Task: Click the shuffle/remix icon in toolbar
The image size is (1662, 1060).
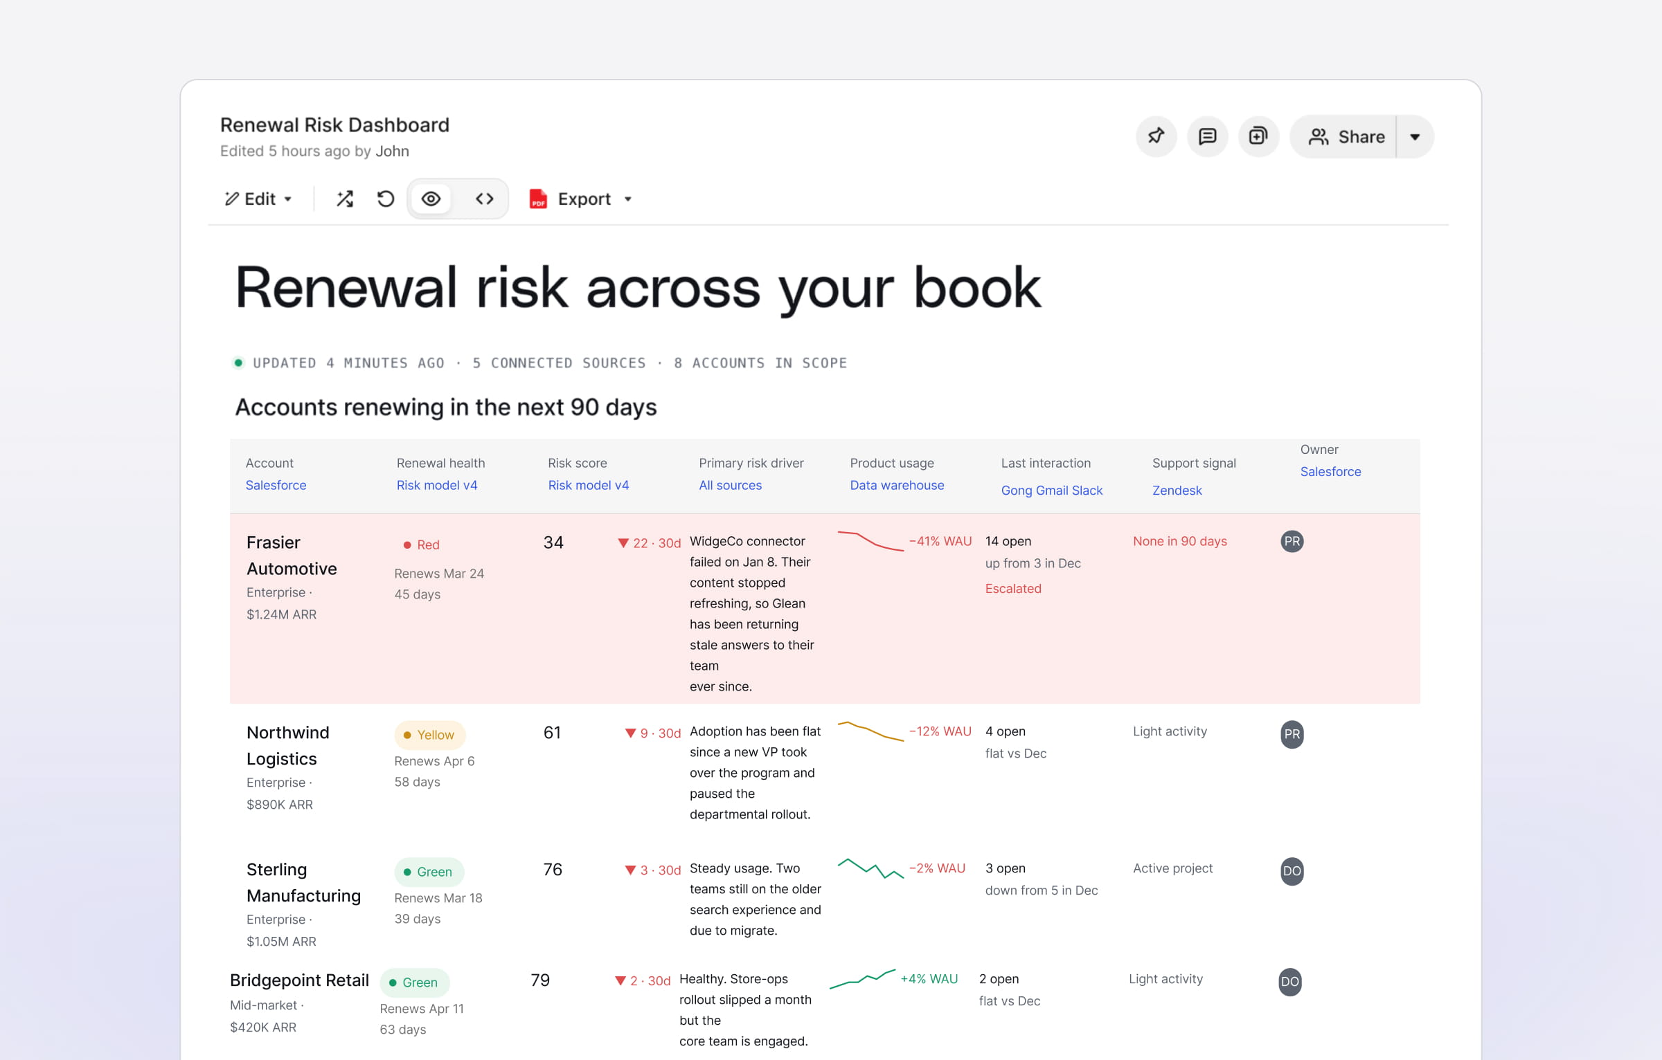Action: [345, 199]
